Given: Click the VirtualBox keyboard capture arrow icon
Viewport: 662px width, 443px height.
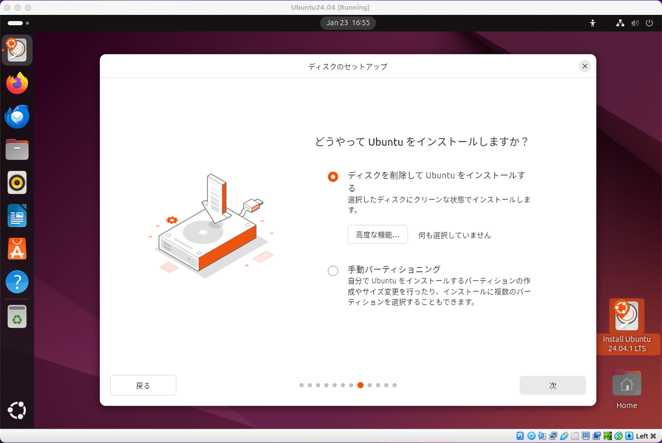Looking at the screenshot, I should (x=629, y=436).
